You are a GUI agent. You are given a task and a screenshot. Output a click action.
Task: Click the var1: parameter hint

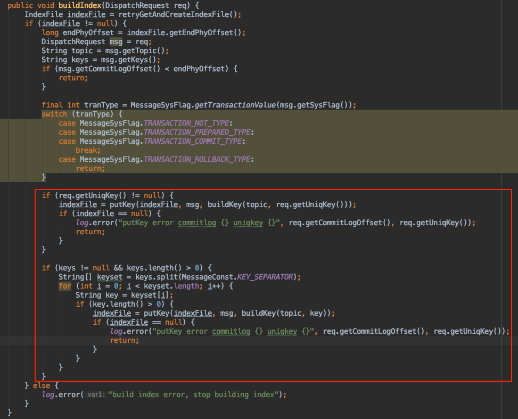click(96, 395)
